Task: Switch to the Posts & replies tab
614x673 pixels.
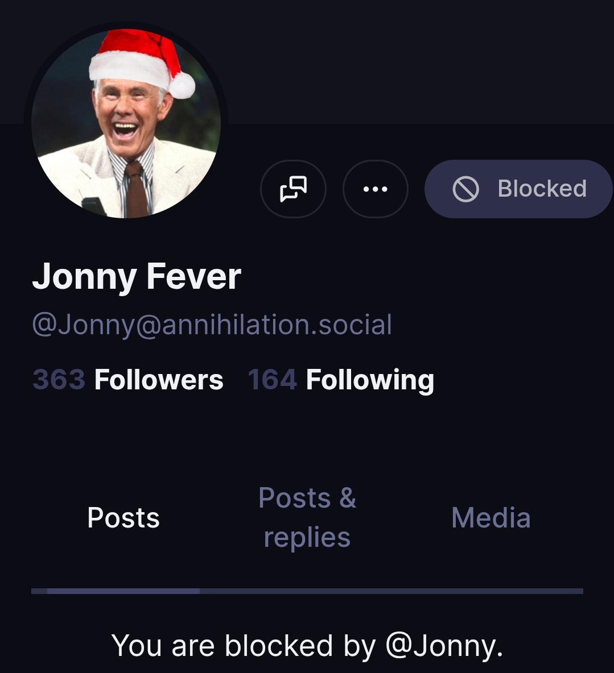Action: coord(307,518)
